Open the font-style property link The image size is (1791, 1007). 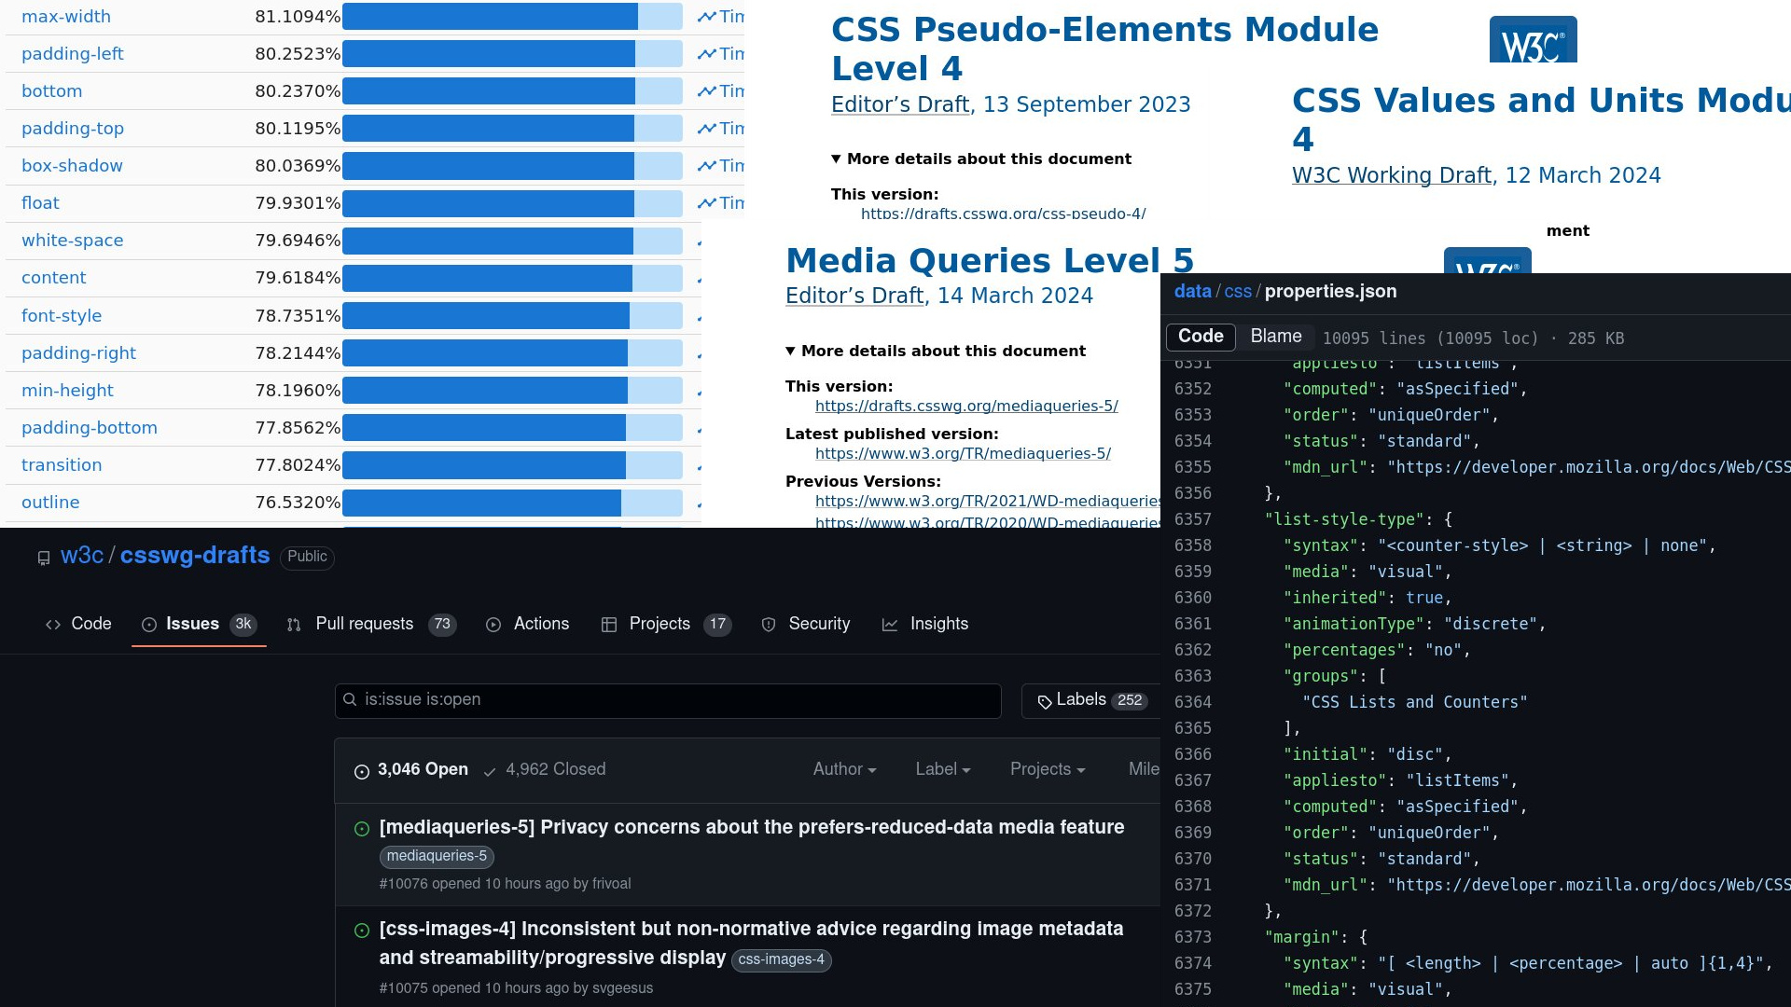point(62,316)
